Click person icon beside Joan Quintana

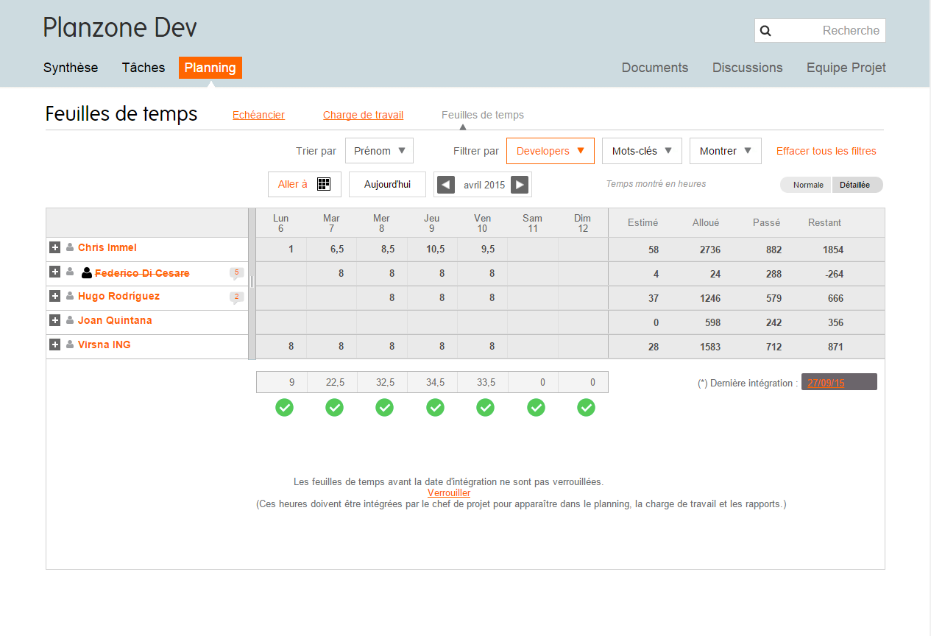click(70, 320)
